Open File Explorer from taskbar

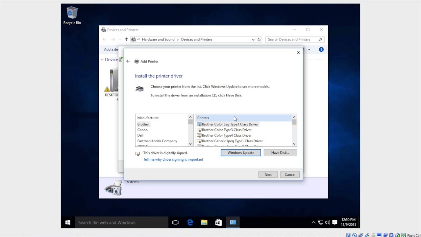[204, 223]
